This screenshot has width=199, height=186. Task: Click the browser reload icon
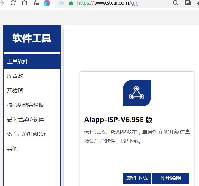13,3
